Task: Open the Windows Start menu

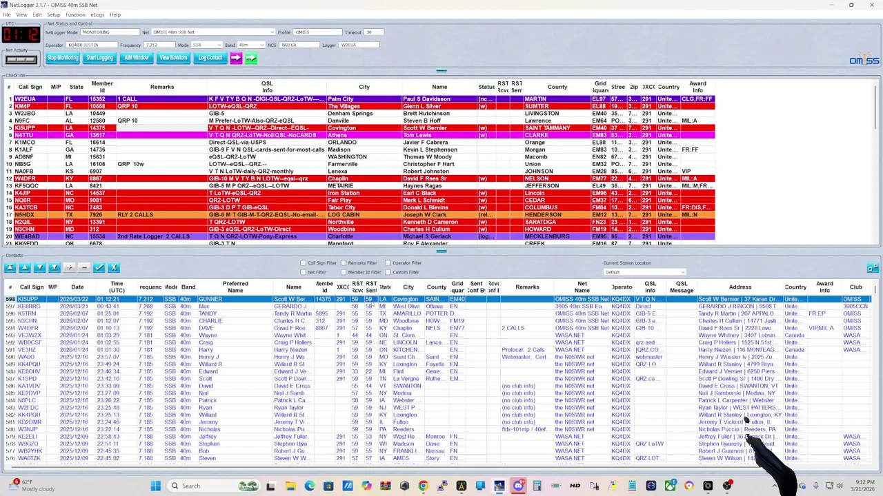Action: 155,486
